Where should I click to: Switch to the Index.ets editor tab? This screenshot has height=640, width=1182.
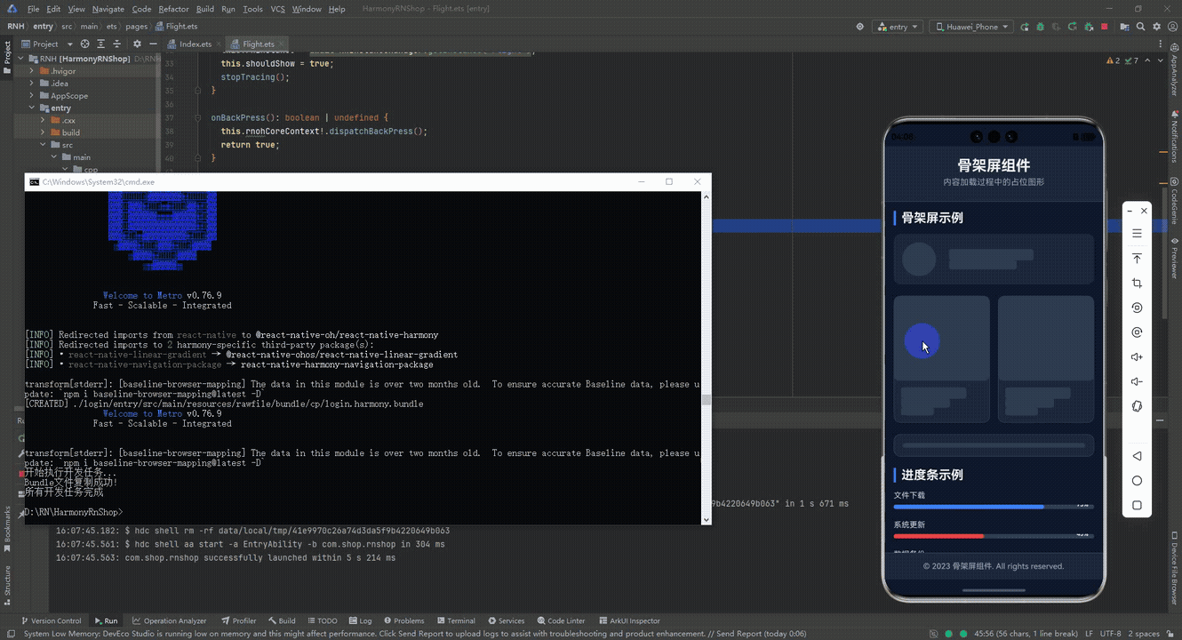pos(190,44)
